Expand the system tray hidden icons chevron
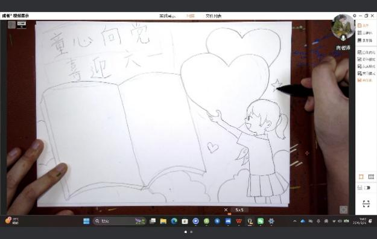Viewport: 377px width, 239px height. pos(295,221)
